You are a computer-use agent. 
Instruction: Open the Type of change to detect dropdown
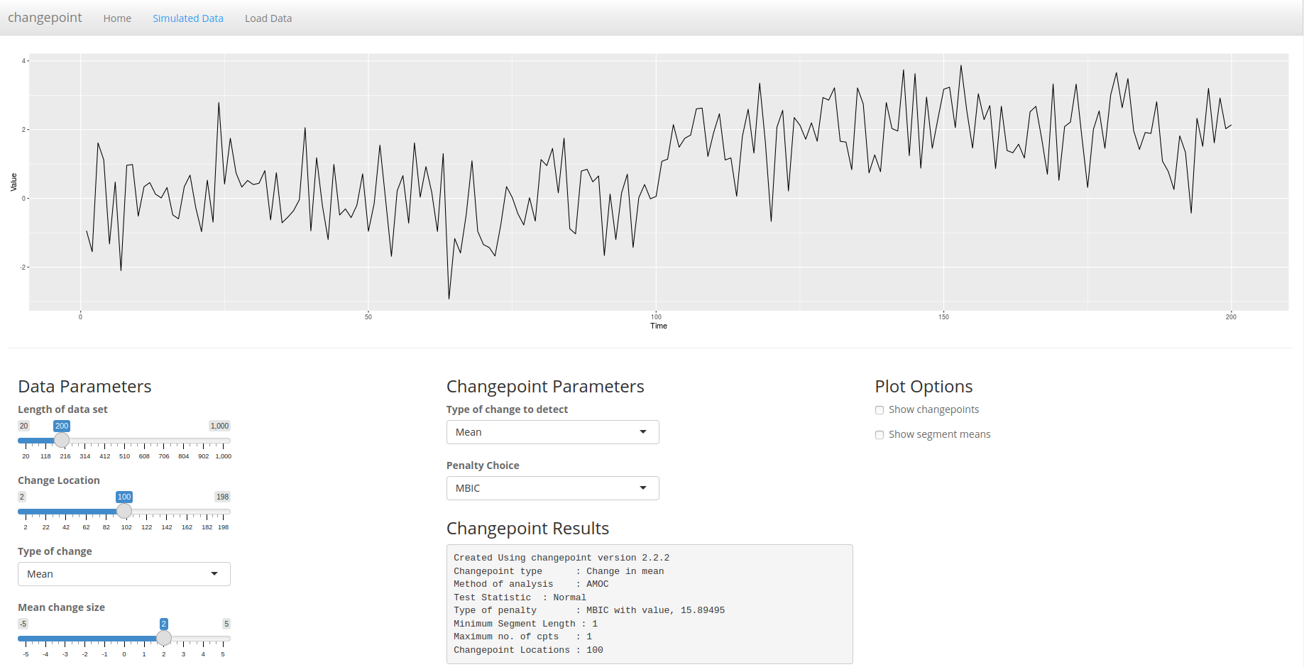[x=552, y=431]
